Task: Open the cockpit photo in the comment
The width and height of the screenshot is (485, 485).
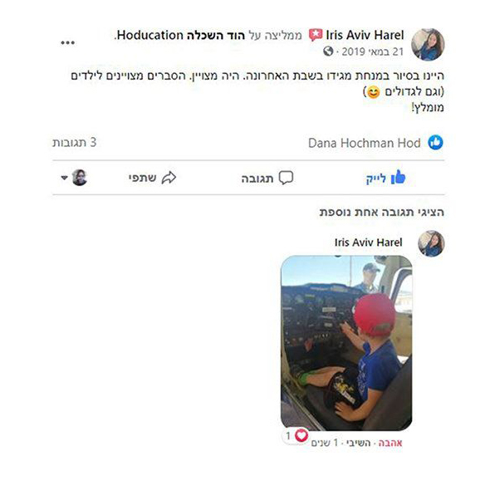Action: tap(346, 343)
